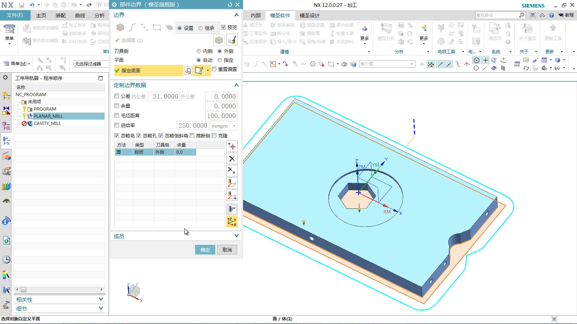Click the 确定 button
The image size is (577, 324).
pyautogui.click(x=205, y=250)
